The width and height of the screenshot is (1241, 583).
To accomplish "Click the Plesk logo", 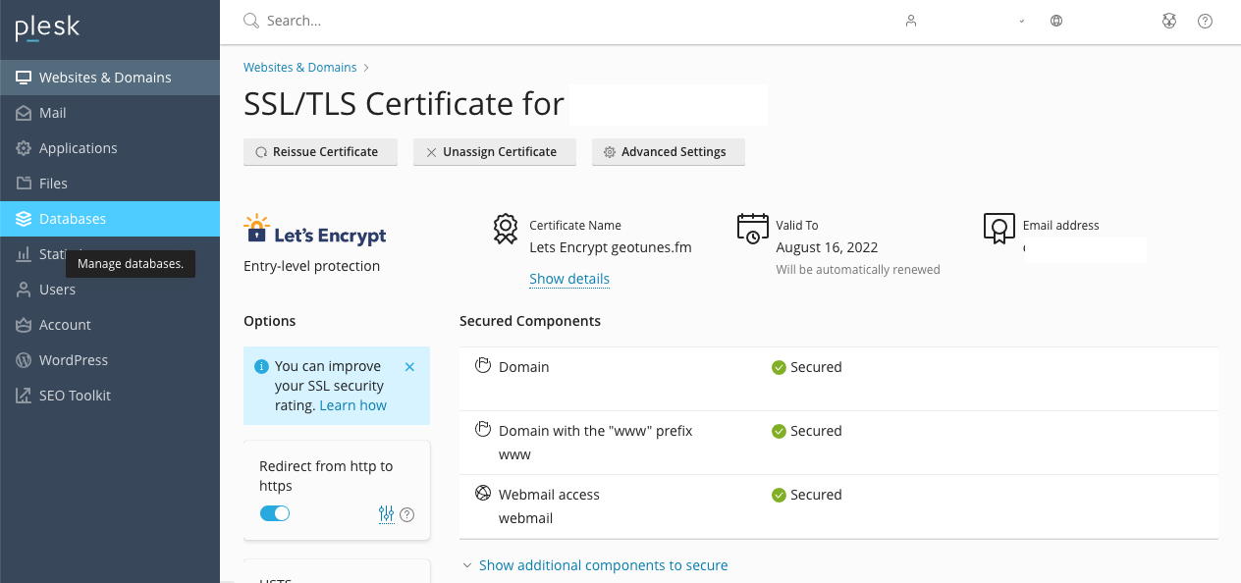I will click(47, 28).
